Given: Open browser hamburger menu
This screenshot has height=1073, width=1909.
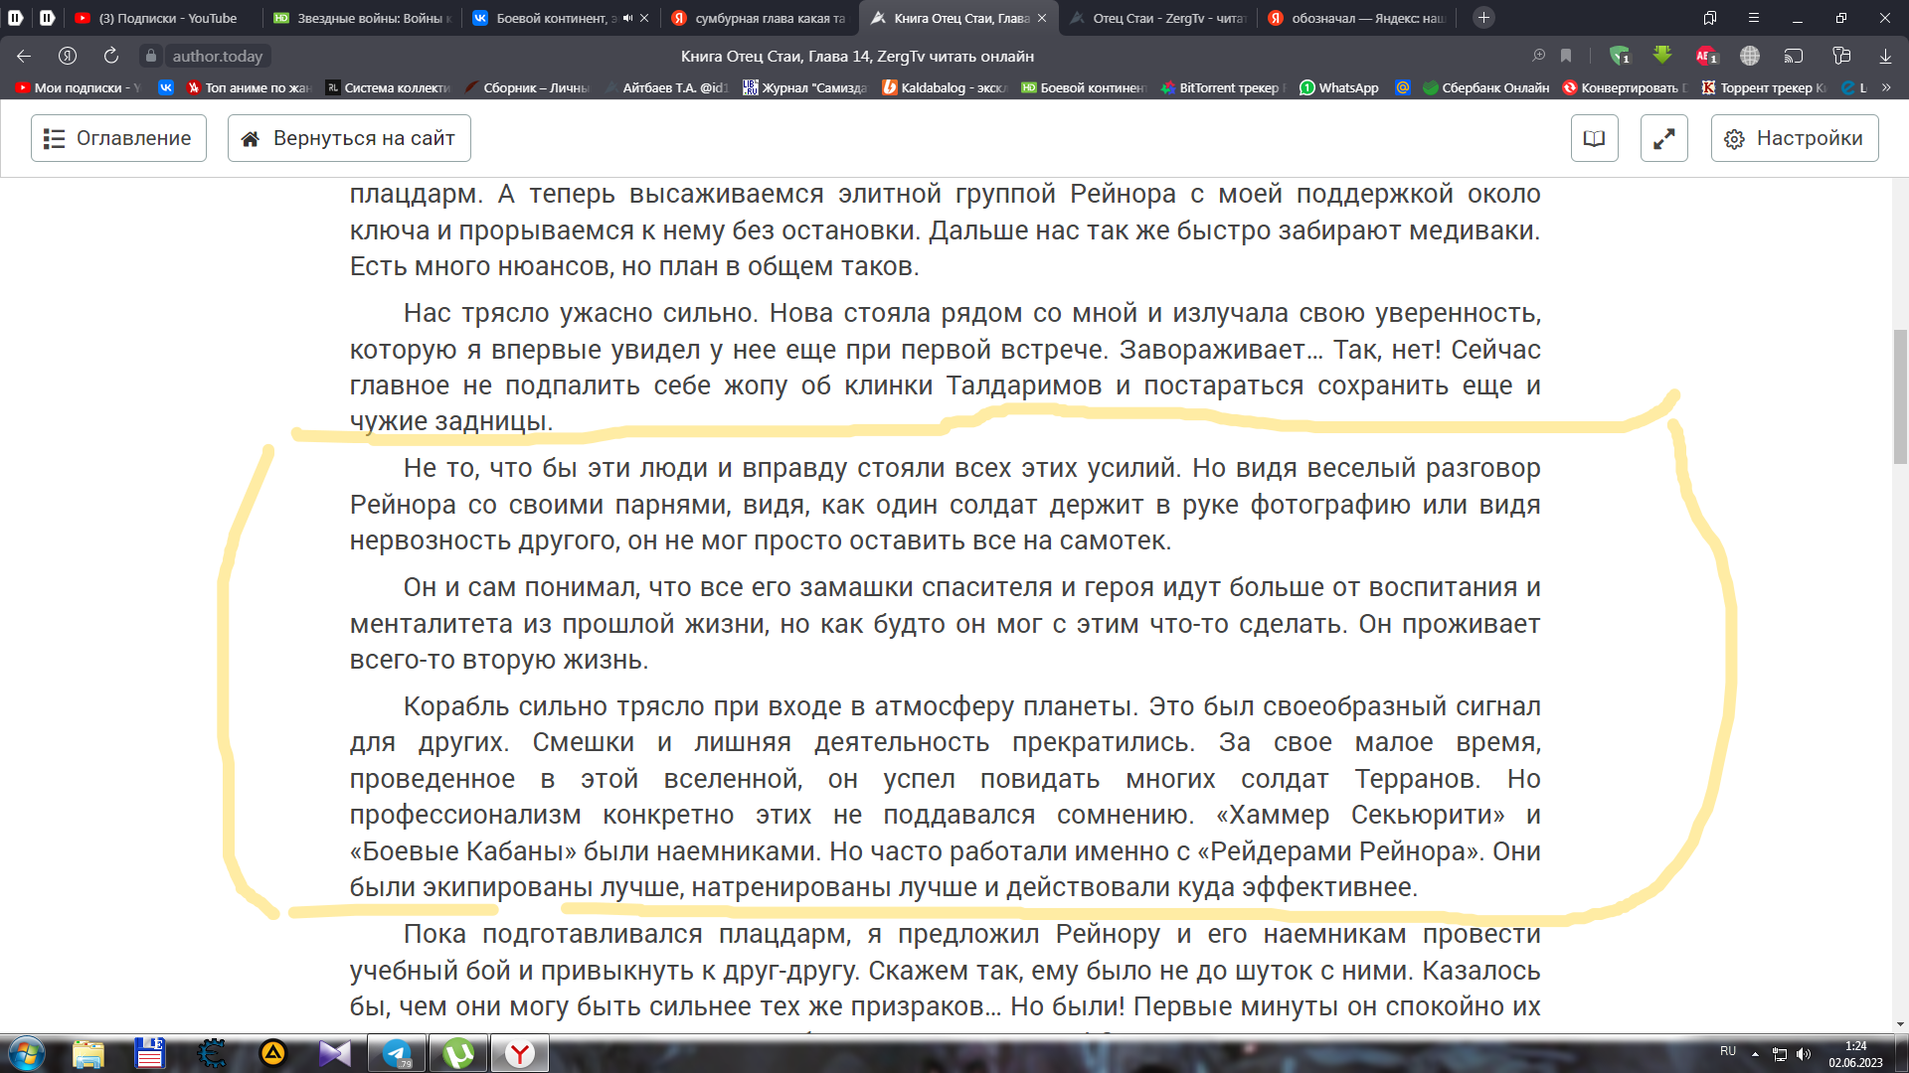Looking at the screenshot, I should coord(1753,18).
